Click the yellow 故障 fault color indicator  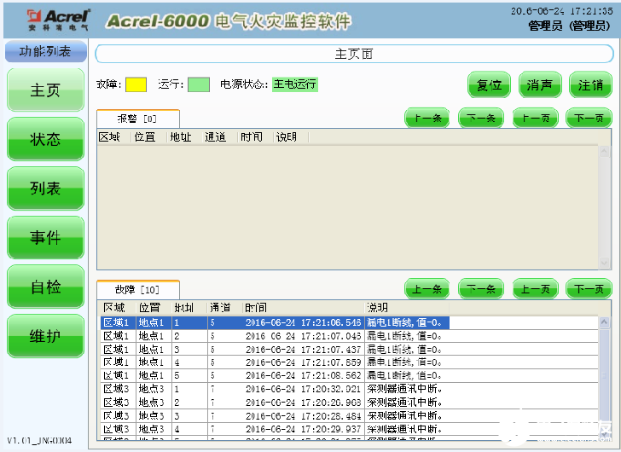point(136,84)
